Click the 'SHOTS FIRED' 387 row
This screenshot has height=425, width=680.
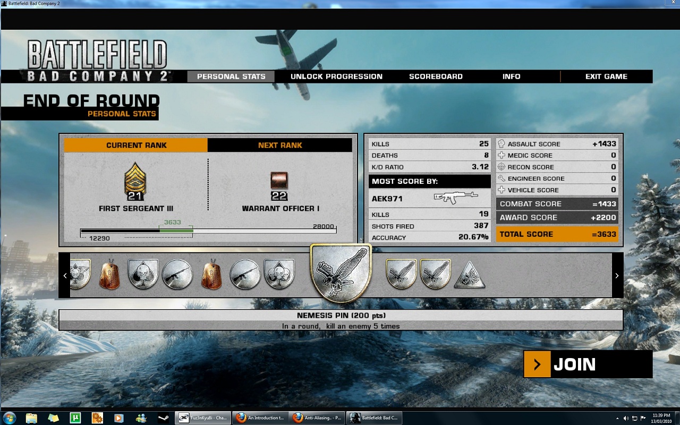point(430,226)
